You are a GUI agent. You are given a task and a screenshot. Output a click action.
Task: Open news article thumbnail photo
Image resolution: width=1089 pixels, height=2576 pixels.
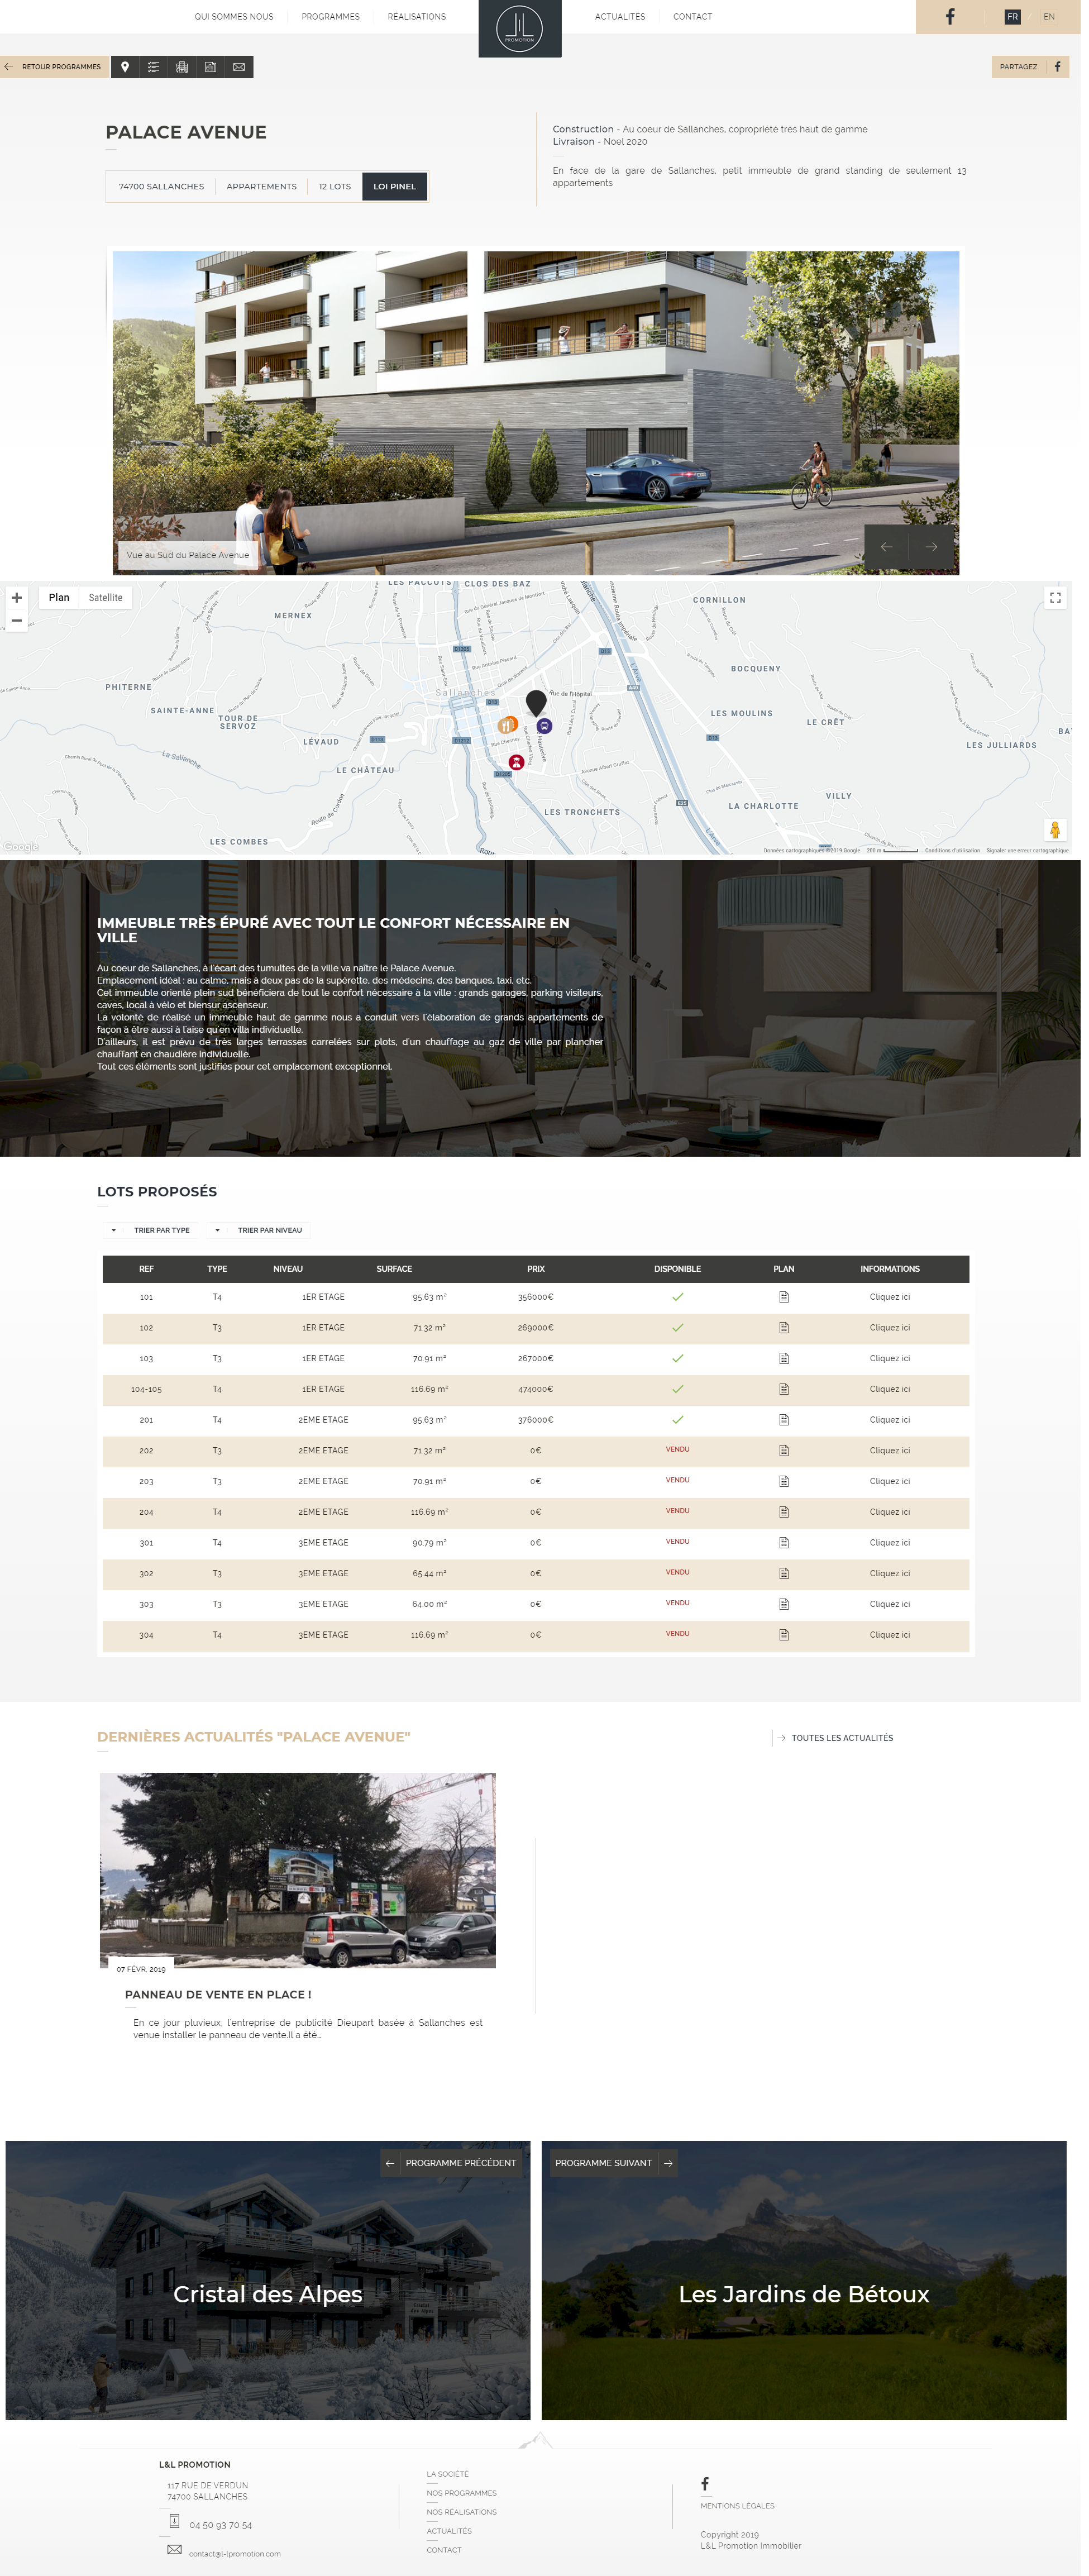(298, 1870)
